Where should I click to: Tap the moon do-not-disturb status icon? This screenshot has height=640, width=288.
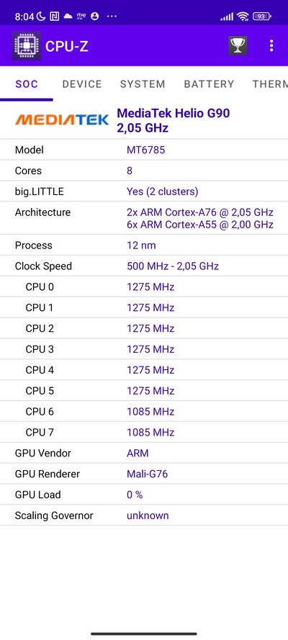point(41,17)
